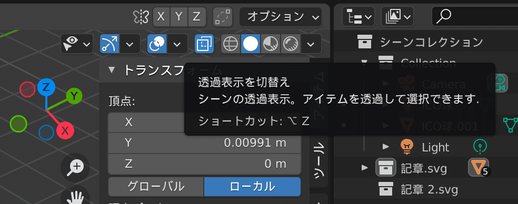Click negative Y axis green circle
The image size is (518, 204).
pos(18,124)
